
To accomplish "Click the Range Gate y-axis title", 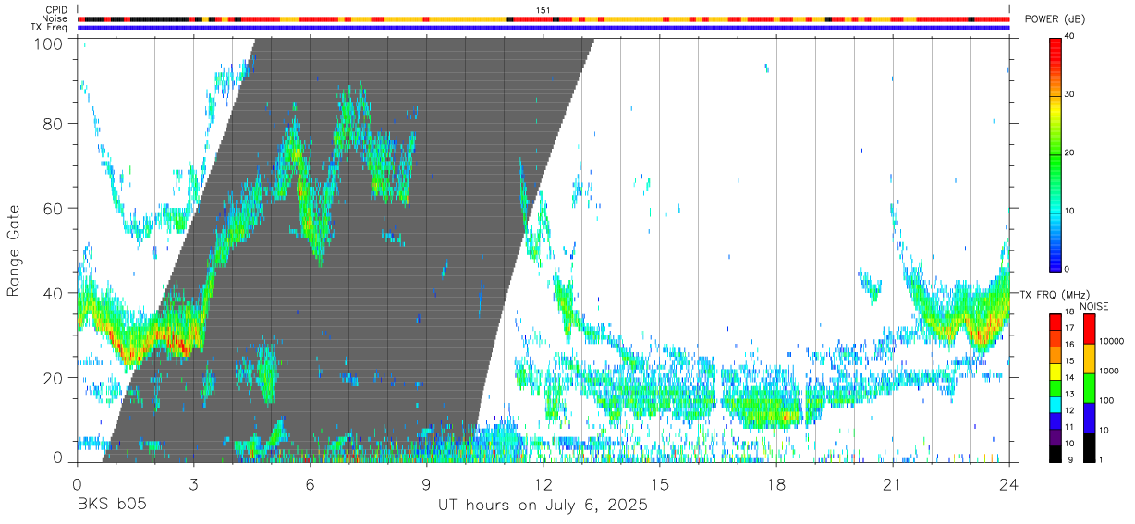I will coord(14,250).
